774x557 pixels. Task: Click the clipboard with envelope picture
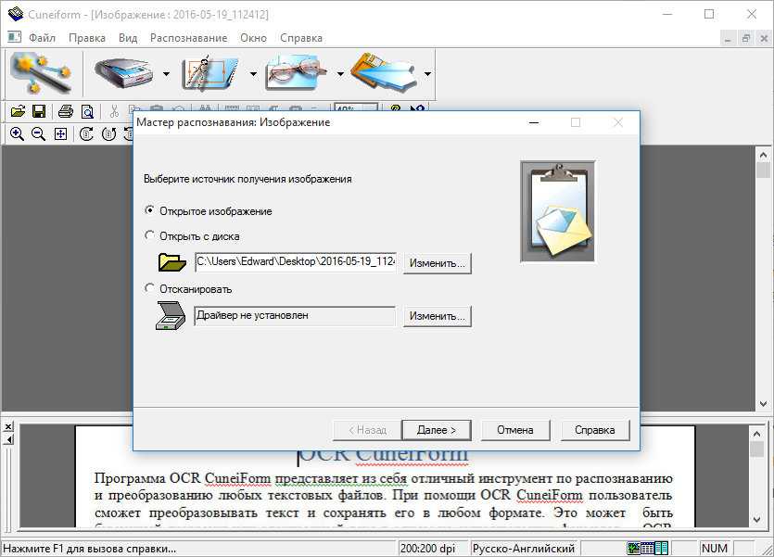pyautogui.click(x=558, y=211)
